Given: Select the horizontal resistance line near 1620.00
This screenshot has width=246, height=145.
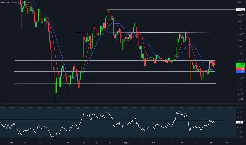Looking at the screenshot, I should tap(144, 33).
